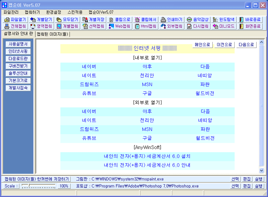Screen dimensions: 268x197
Task: Click the 외부캡춰 toolbar icon
Action: (x=163, y=26)
